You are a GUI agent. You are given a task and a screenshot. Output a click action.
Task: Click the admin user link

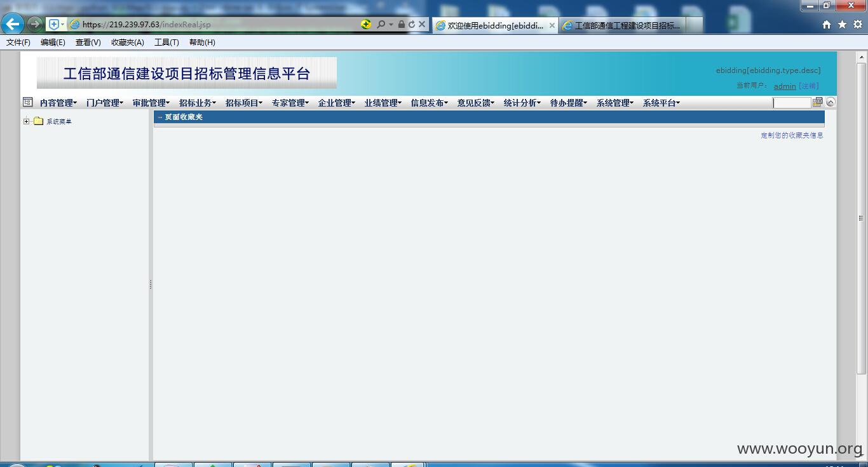click(x=785, y=86)
